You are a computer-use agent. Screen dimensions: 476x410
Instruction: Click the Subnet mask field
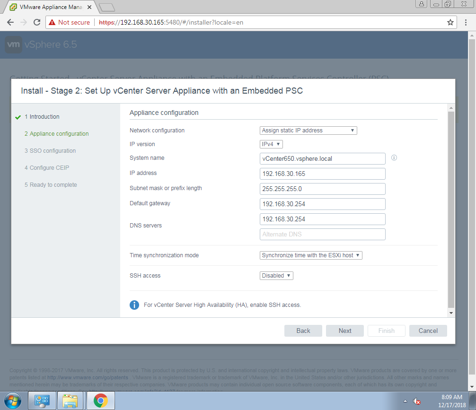322,189
